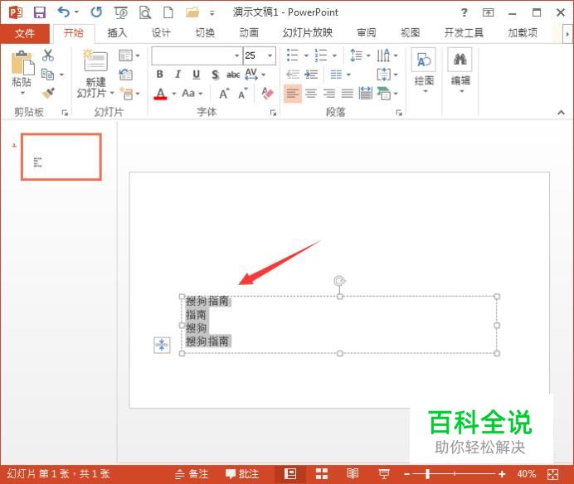This screenshot has width=574, height=484.
Task: Start slideshow from the quick access toolbar
Action: point(121,12)
